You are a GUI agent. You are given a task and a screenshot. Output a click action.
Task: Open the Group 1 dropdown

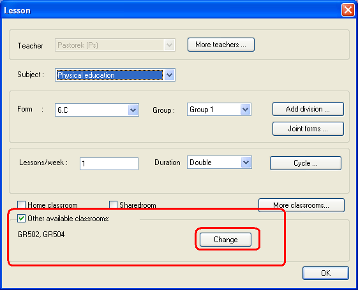(246, 110)
